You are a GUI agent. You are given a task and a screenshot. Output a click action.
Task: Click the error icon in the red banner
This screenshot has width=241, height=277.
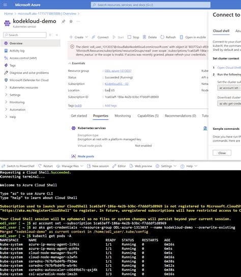pos(72,47)
